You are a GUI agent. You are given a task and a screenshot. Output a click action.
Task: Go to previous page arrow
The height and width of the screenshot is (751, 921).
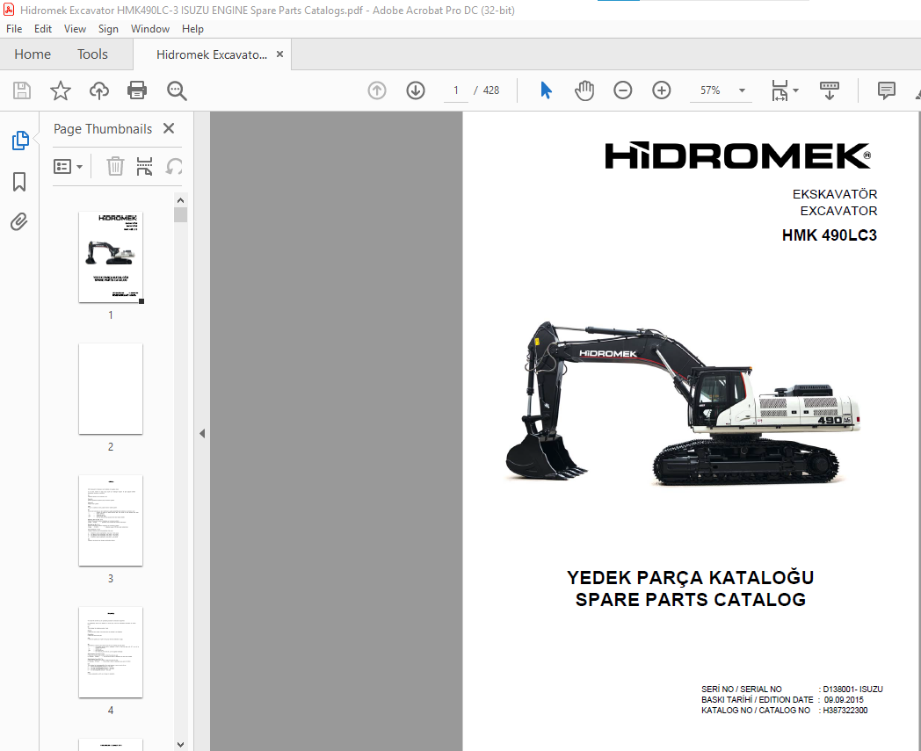[x=376, y=90]
